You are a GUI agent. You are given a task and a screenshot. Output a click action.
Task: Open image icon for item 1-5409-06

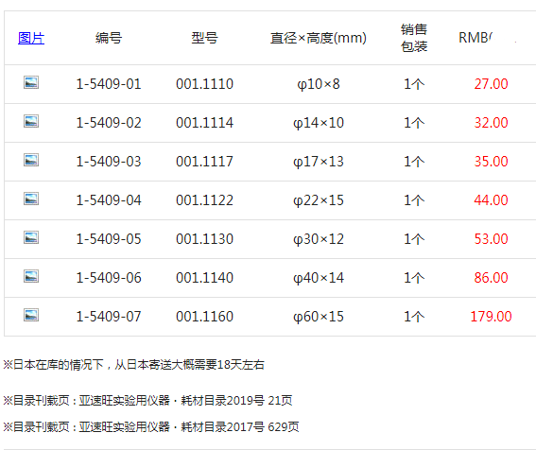[x=31, y=276]
